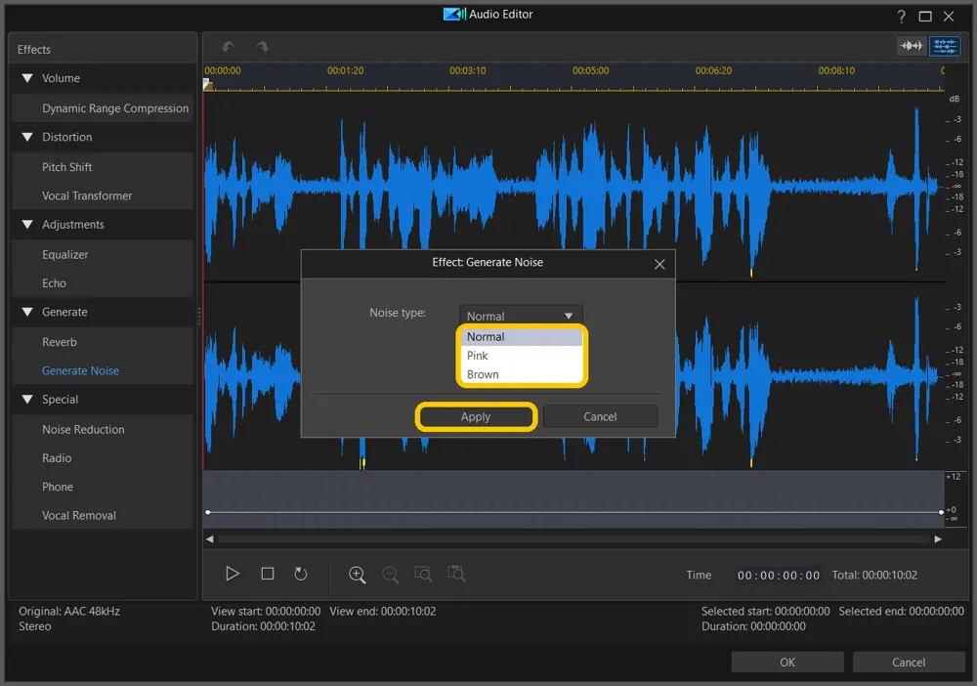This screenshot has width=977, height=686.
Task: Zoom in on the waveform
Action: [x=357, y=575]
